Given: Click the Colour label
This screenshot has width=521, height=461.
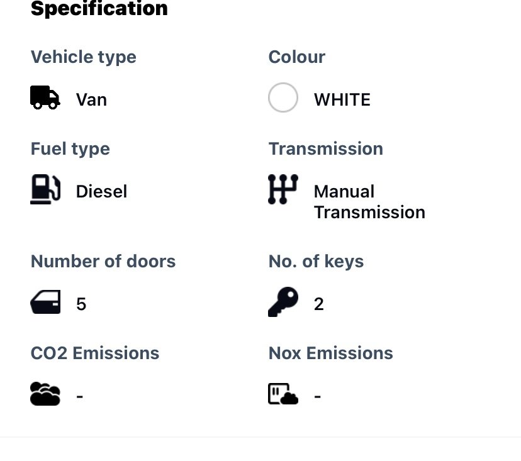Looking at the screenshot, I should click(x=297, y=57).
